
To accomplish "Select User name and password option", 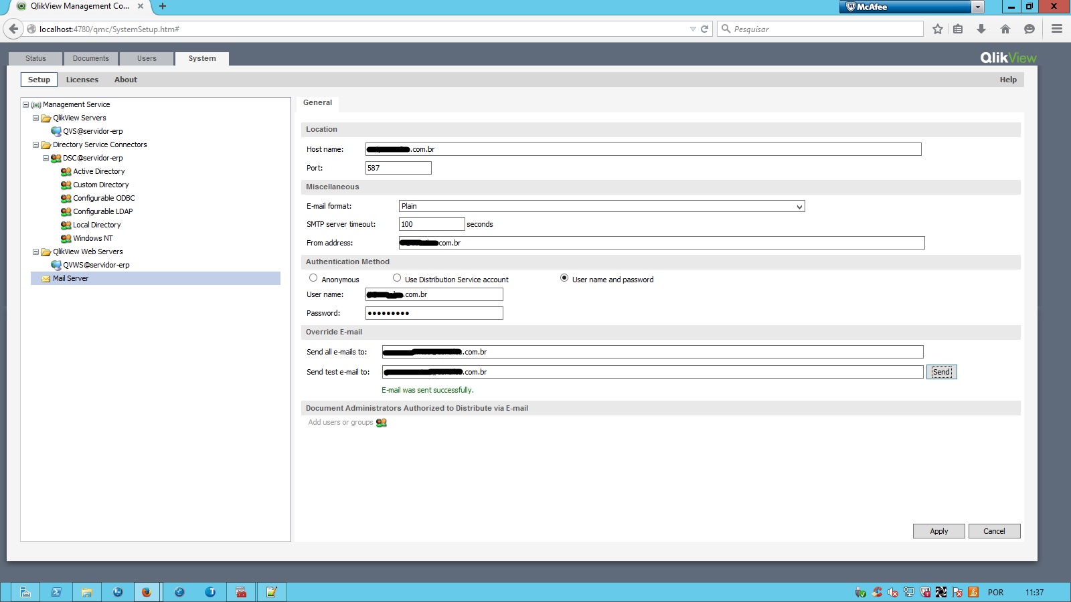I will click(x=564, y=278).
